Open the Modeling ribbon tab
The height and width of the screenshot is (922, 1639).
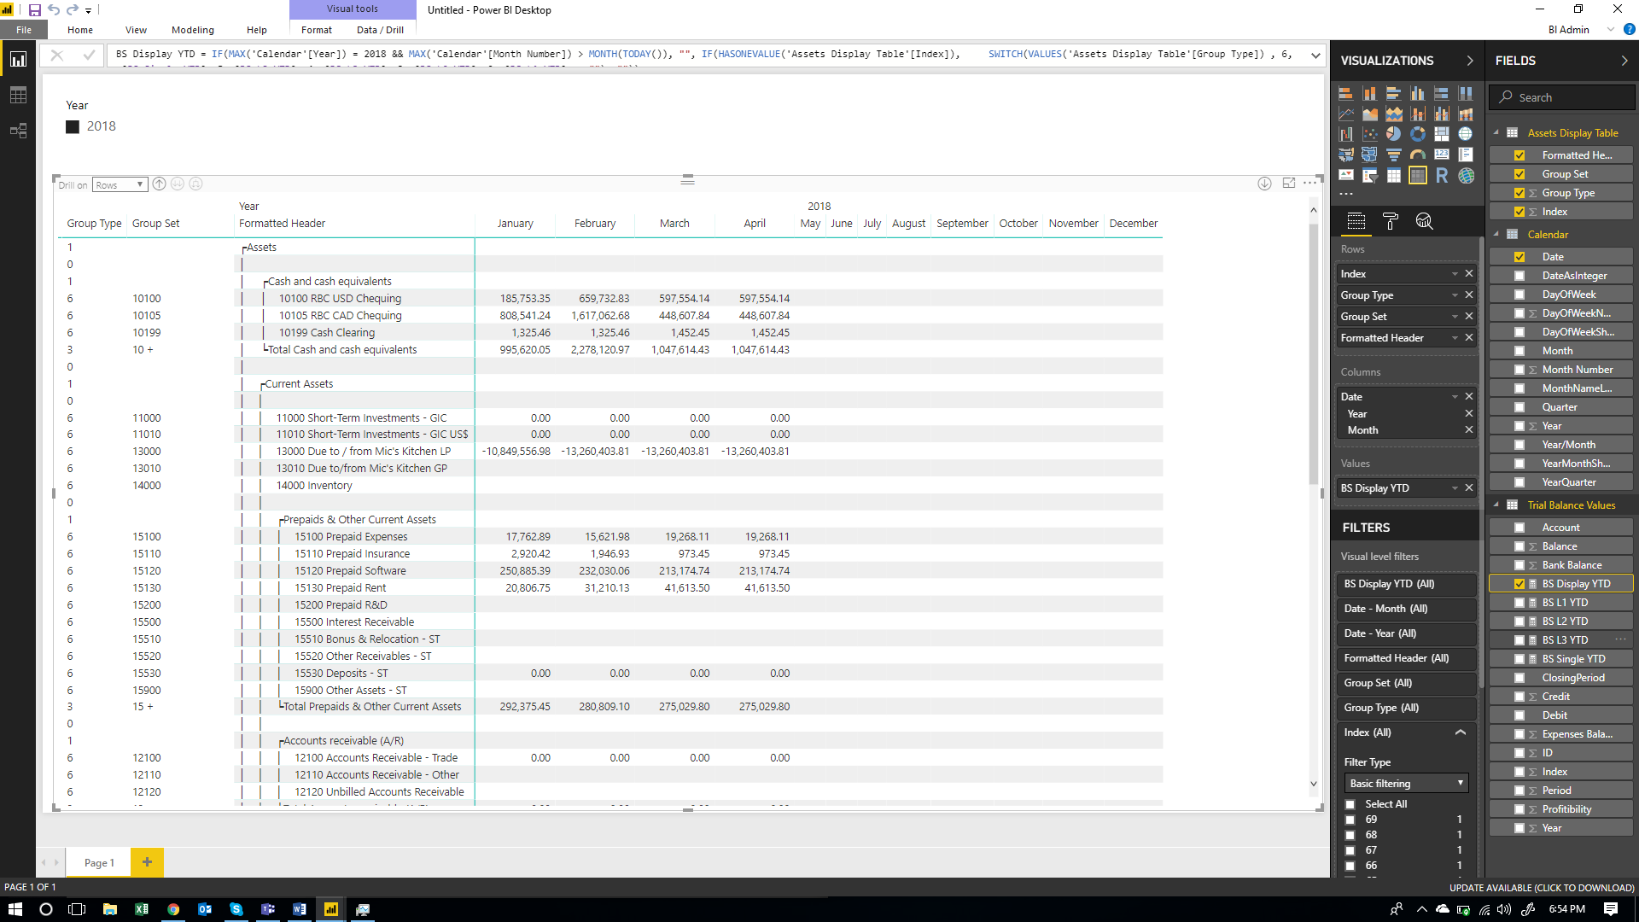coord(193,30)
